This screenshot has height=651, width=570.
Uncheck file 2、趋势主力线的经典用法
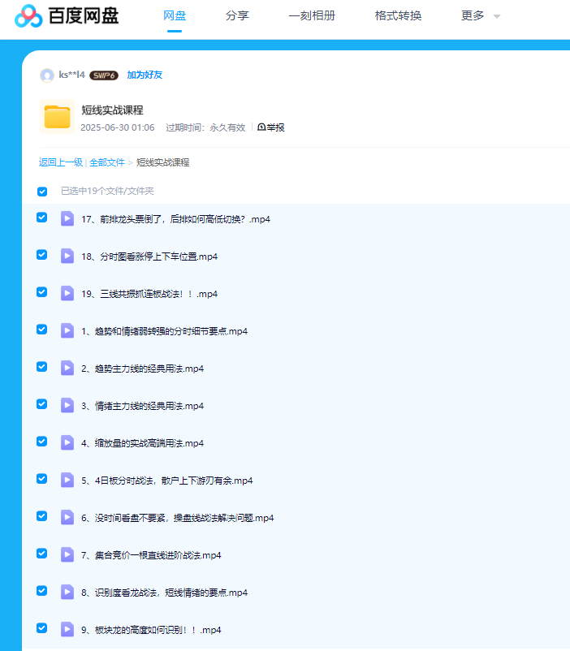point(41,367)
